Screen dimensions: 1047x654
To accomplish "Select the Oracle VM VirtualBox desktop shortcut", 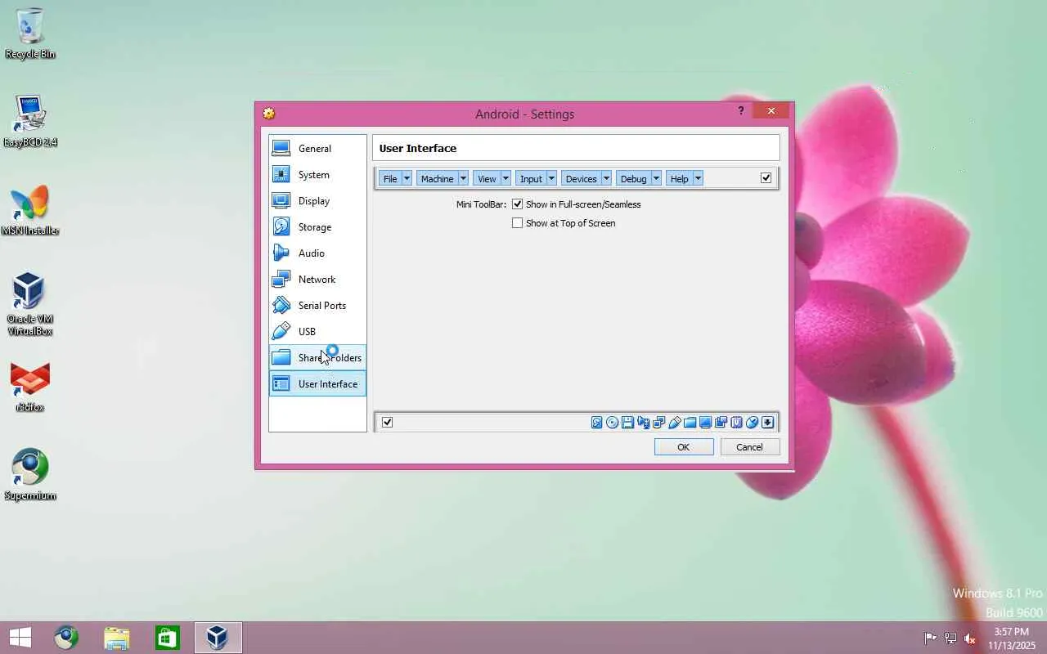I will pyautogui.click(x=30, y=304).
